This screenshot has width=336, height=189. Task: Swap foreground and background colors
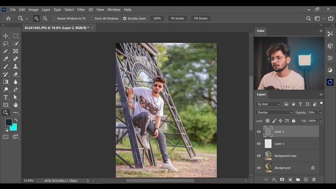[16, 120]
